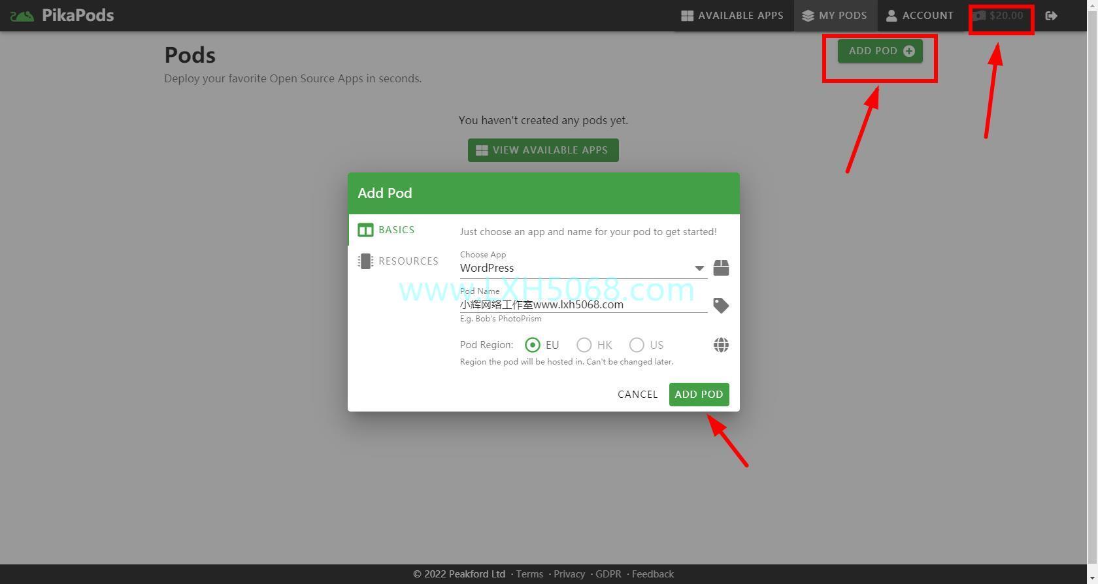Switch to the Basics tab
Image resolution: width=1098 pixels, height=584 pixels.
pos(397,230)
